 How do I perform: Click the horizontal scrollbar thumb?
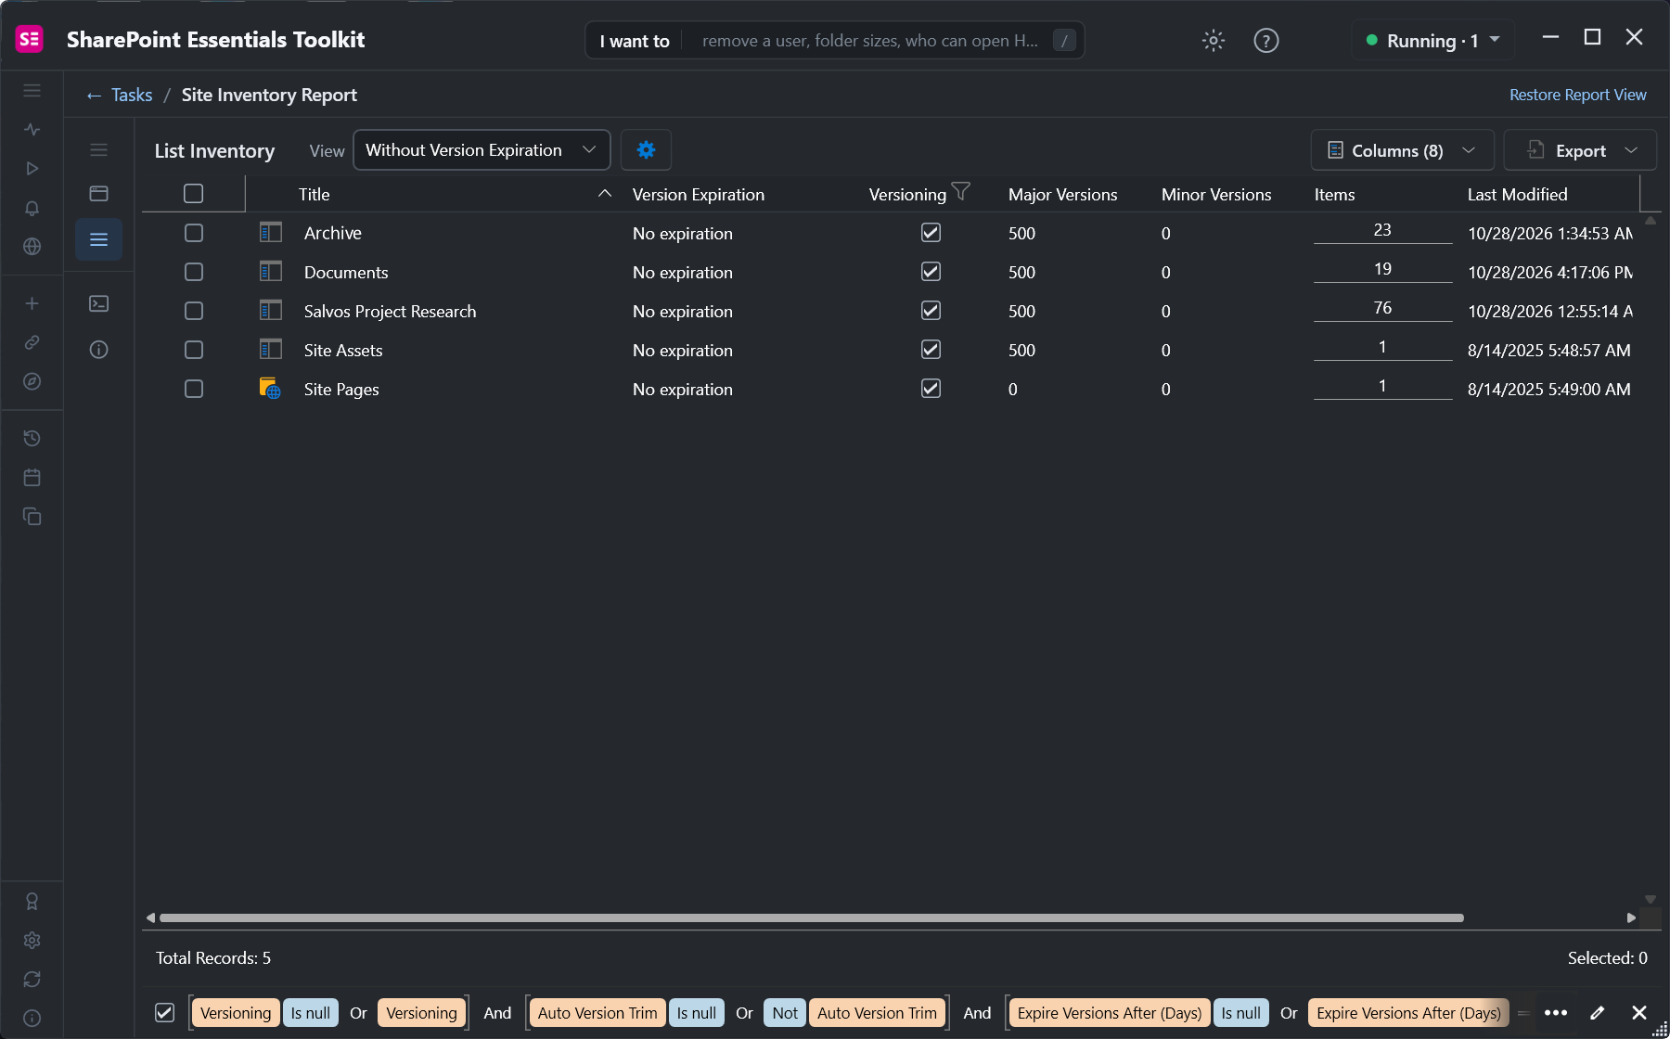[x=812, y=918]
